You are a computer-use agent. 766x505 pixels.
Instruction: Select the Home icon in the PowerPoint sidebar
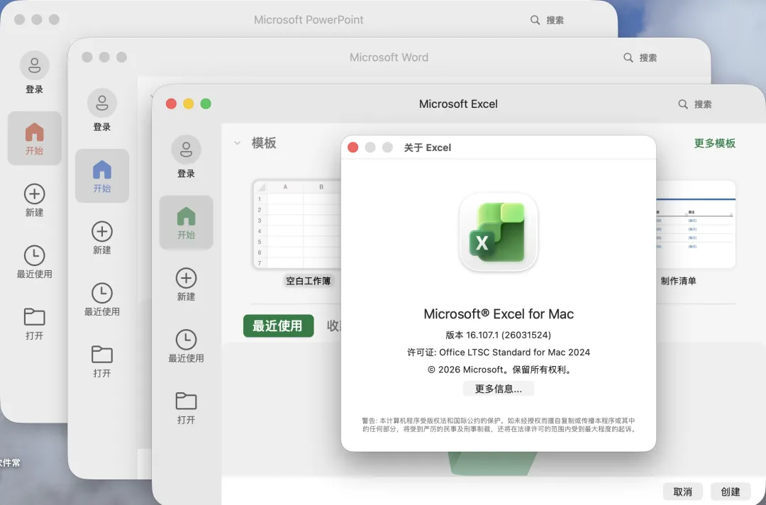click(x=34, y=132)
